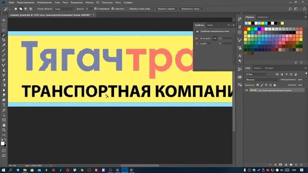
Task: Filter layers by adjustment layer kind
Action: click(x=282, y=74)
